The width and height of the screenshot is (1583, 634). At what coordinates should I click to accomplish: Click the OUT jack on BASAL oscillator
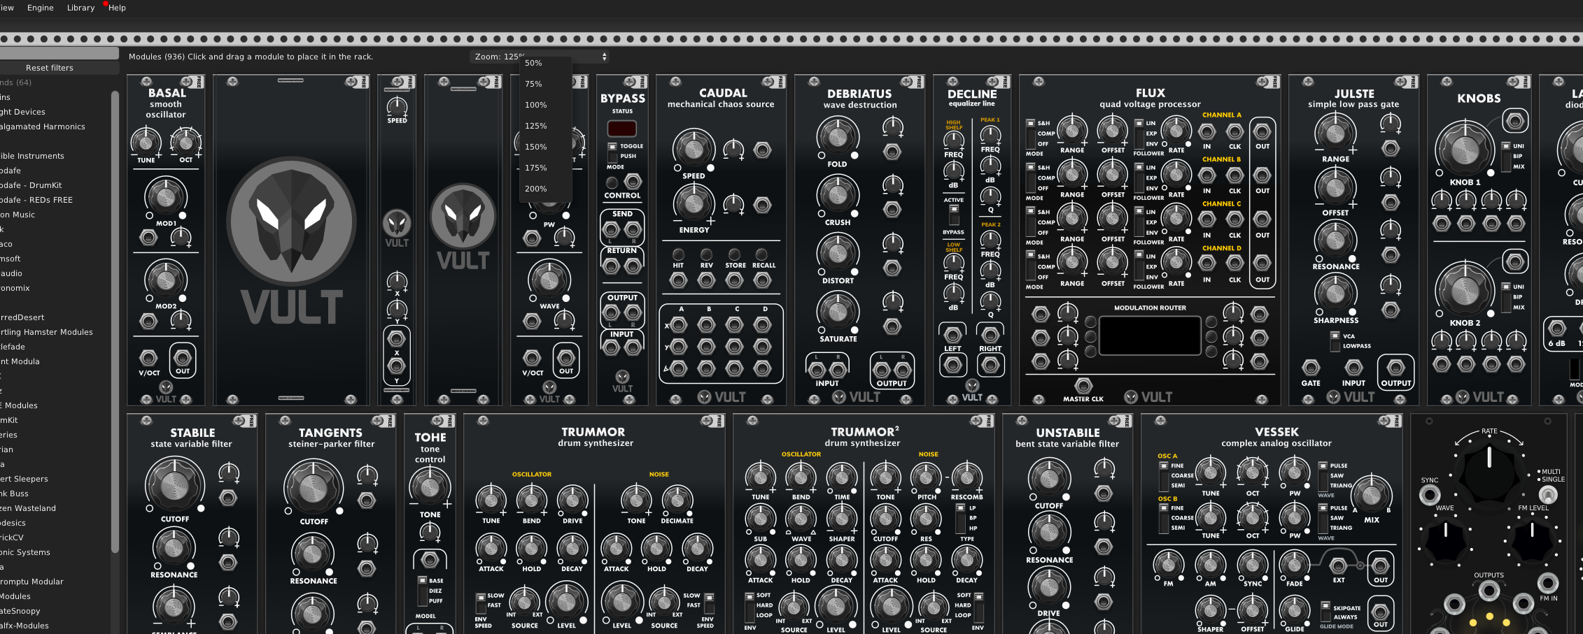coord(183,356)
